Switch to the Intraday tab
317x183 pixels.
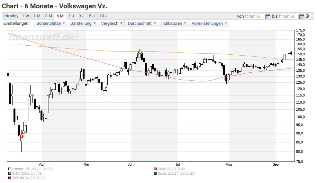[x=11, y=16]
